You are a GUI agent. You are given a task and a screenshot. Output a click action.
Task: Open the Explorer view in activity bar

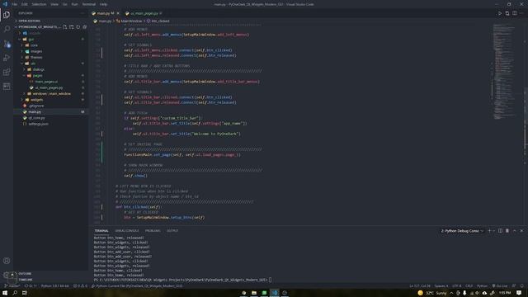tap(7, 15)
